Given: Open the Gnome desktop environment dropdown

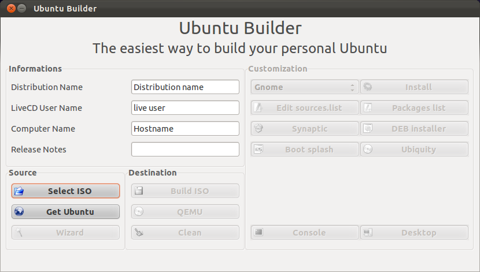Looking at the screenshot, I should 305,87.
